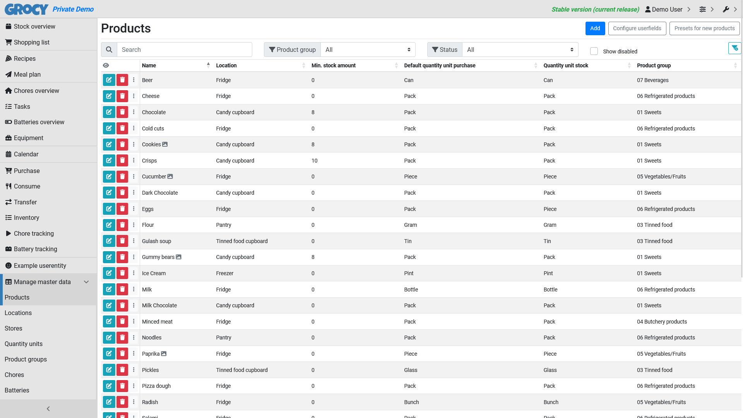Open the Calendar page
The height and width of the screenshot is (418, 743).
pos(48,154)
